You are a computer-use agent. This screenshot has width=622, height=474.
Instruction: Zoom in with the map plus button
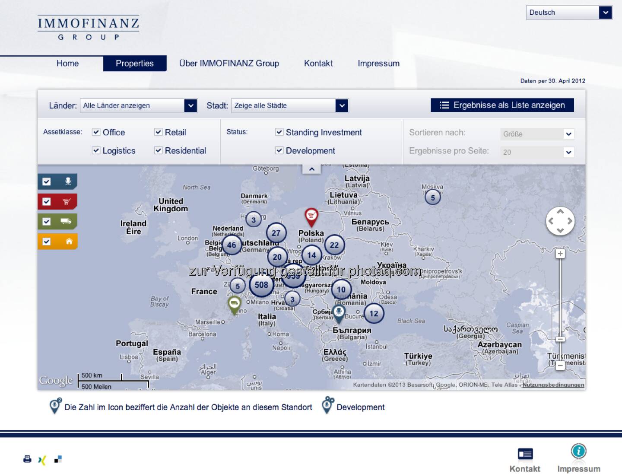click(560, 254)
